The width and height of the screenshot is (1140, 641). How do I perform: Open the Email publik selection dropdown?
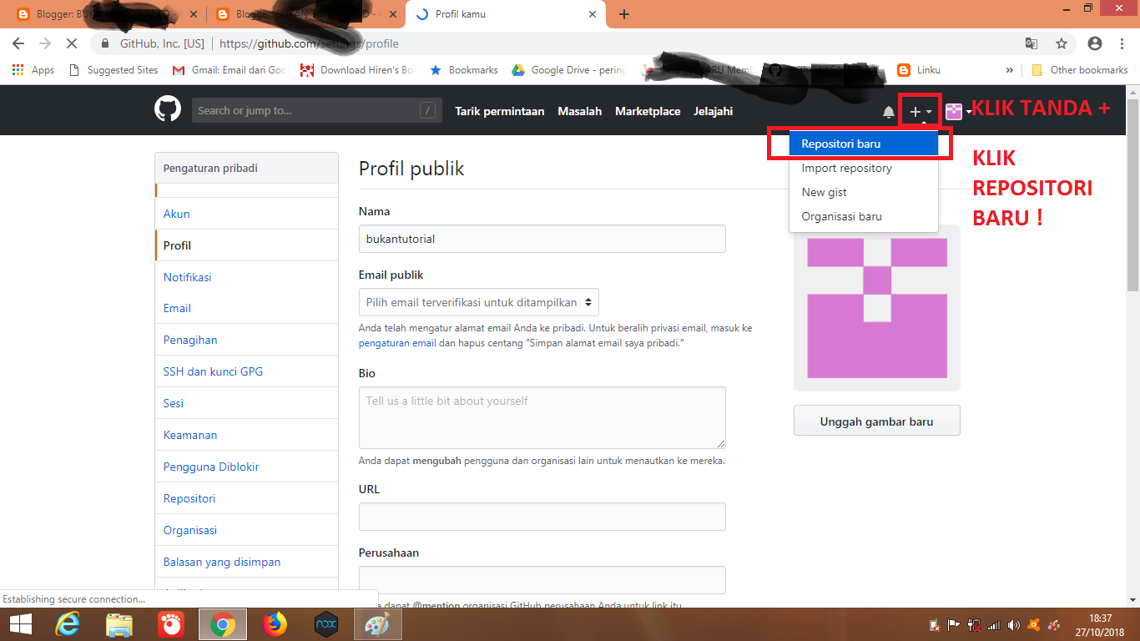(x=478, y=302)
